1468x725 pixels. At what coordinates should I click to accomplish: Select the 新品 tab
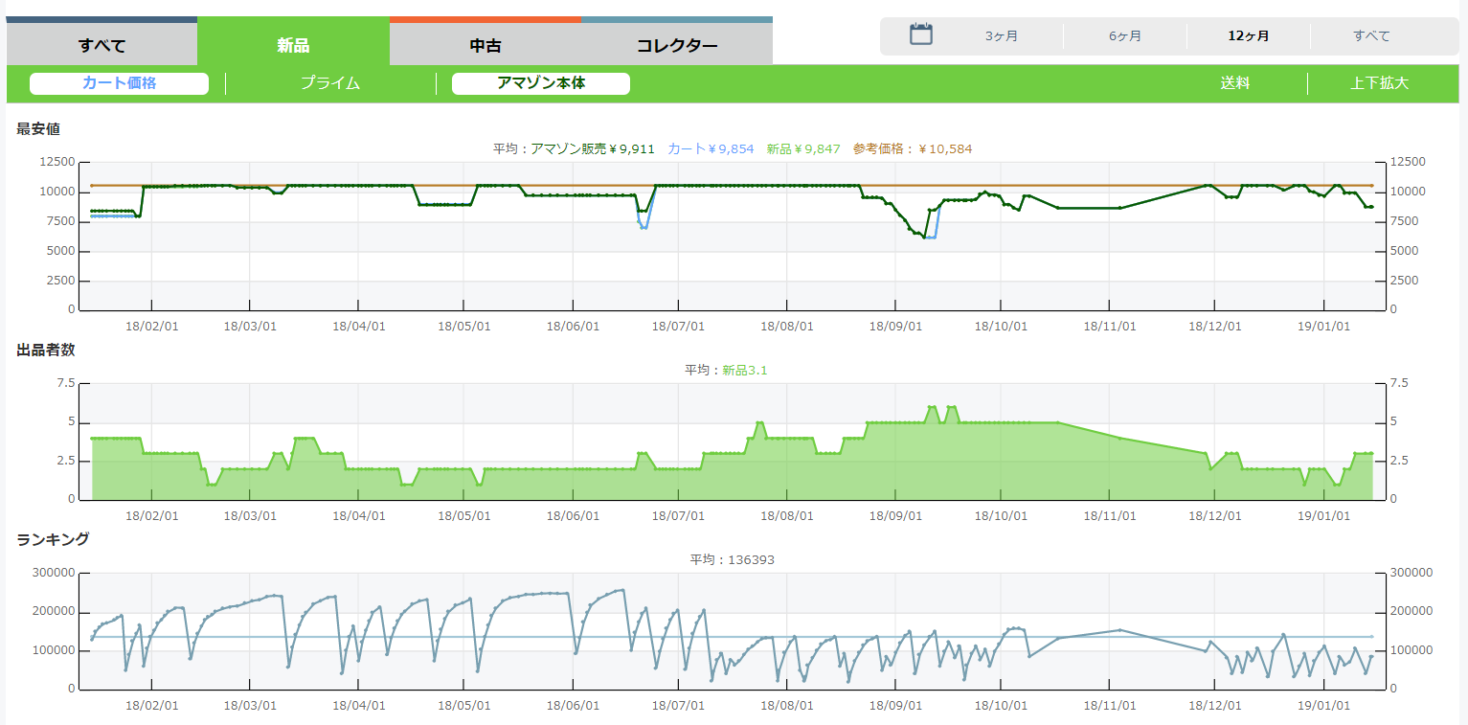click(293, 45)
